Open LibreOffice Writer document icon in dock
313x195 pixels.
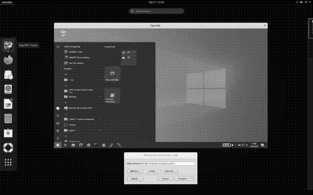8,104
